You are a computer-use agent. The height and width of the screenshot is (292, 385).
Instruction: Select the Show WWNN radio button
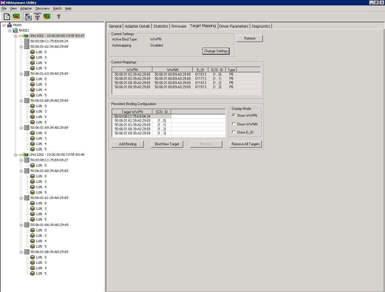point(234,124)
